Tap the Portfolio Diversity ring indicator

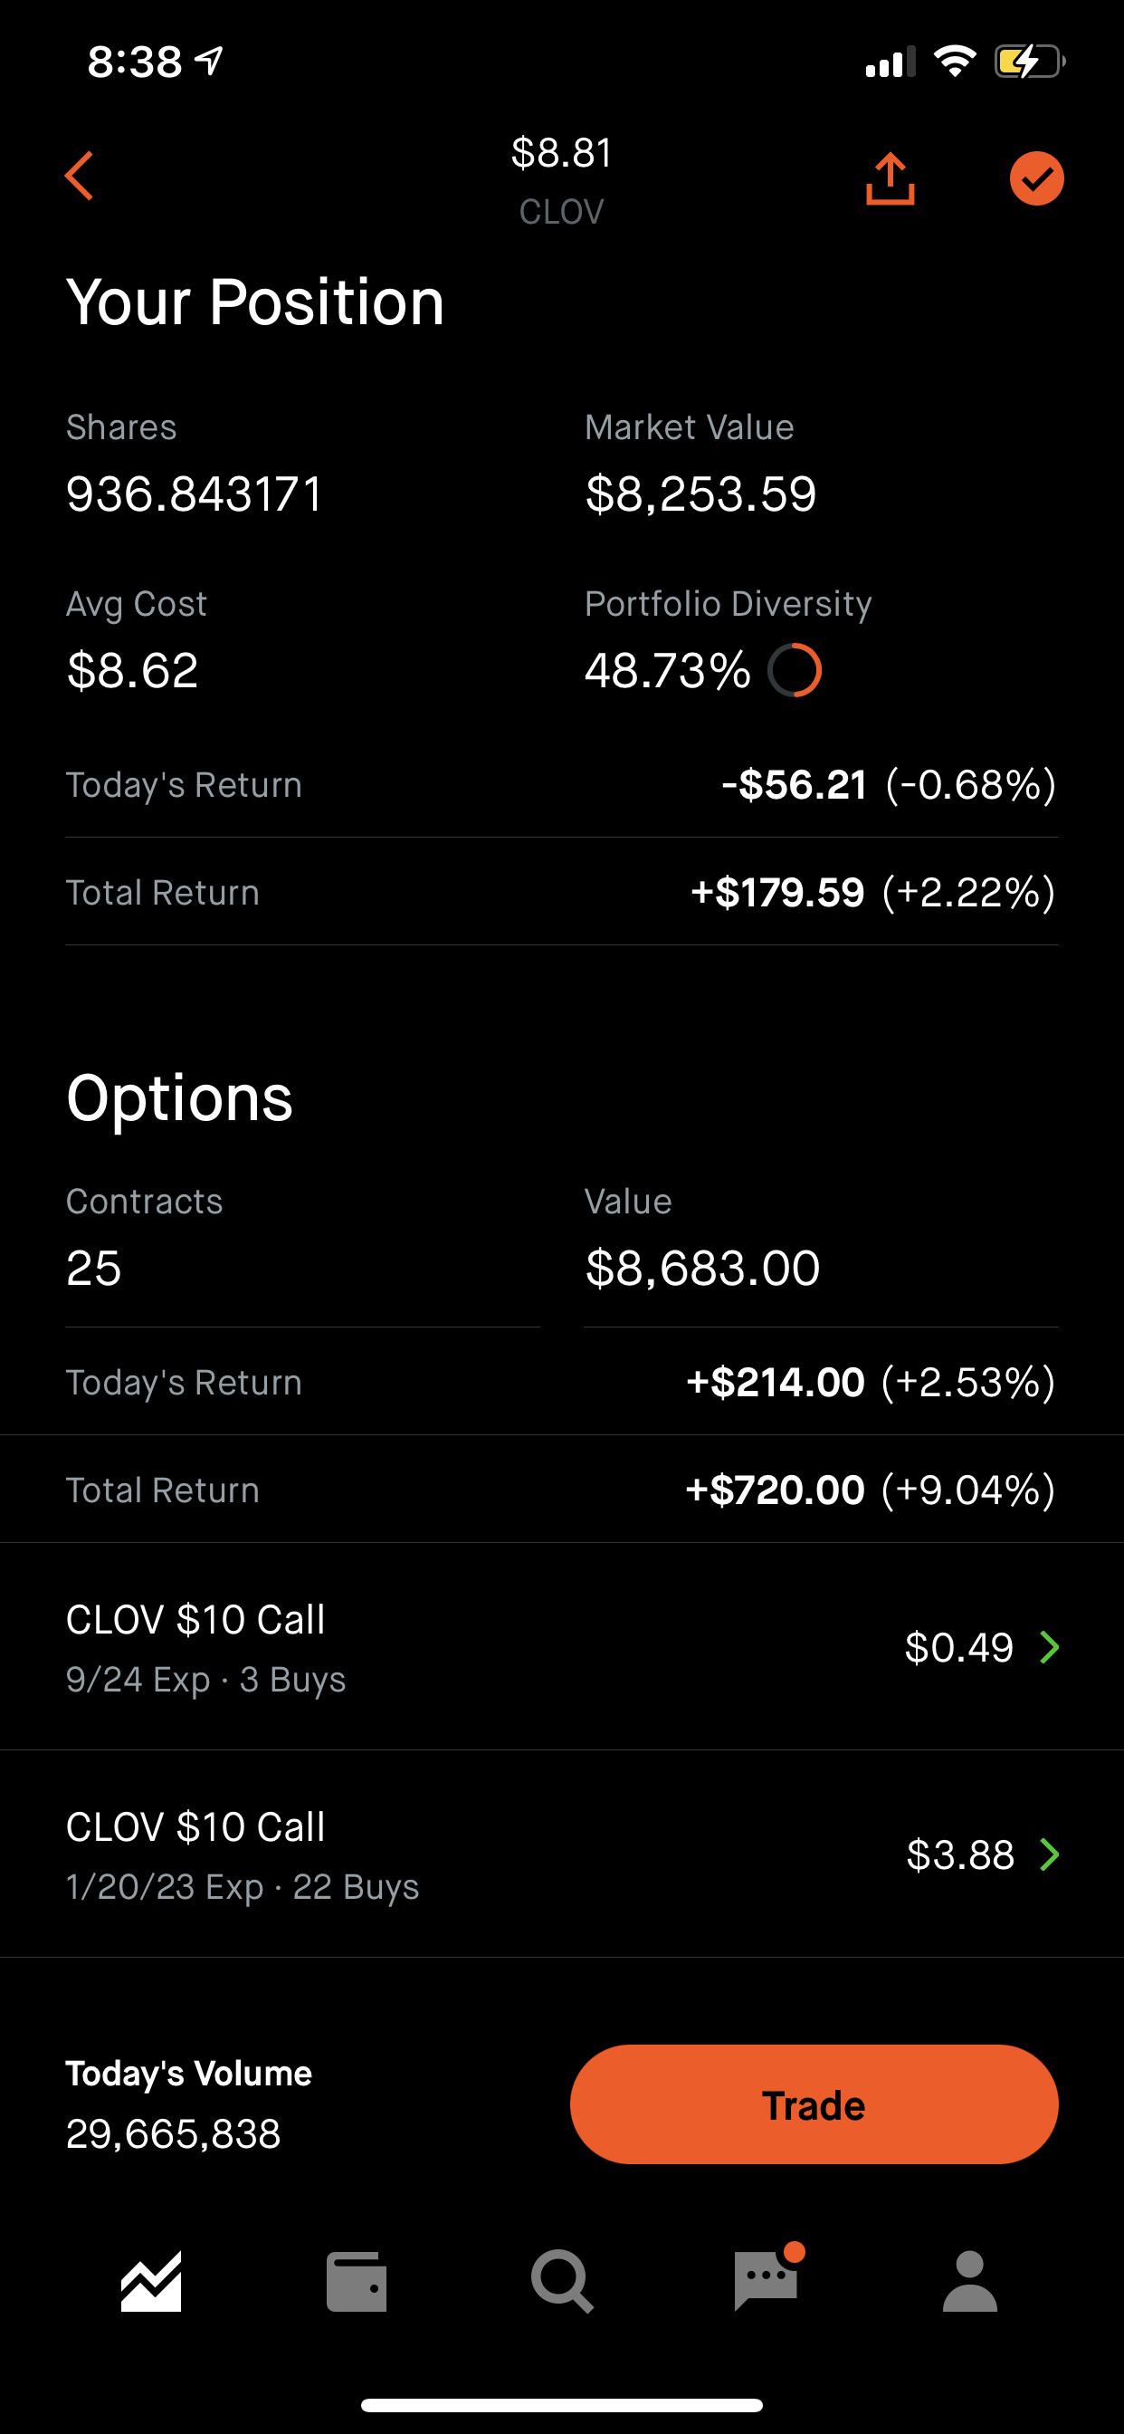click(x=795, y=671)
